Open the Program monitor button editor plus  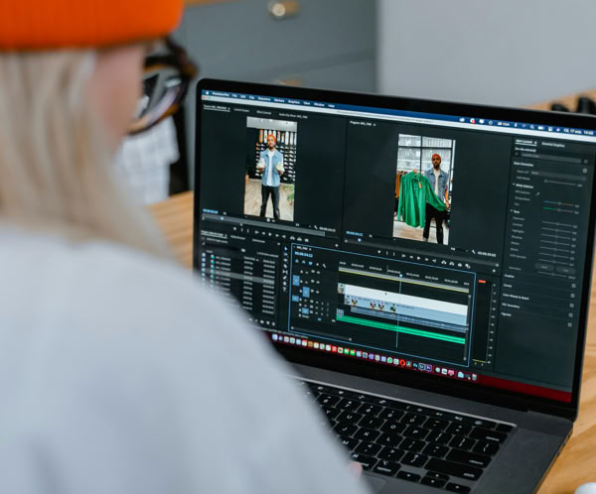click(494, 271)
